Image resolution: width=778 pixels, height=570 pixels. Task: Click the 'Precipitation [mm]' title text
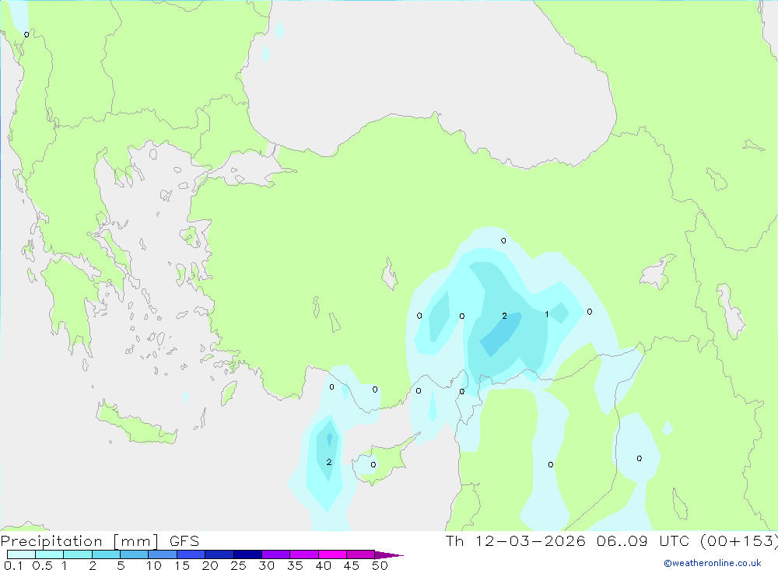click(79, 541)
